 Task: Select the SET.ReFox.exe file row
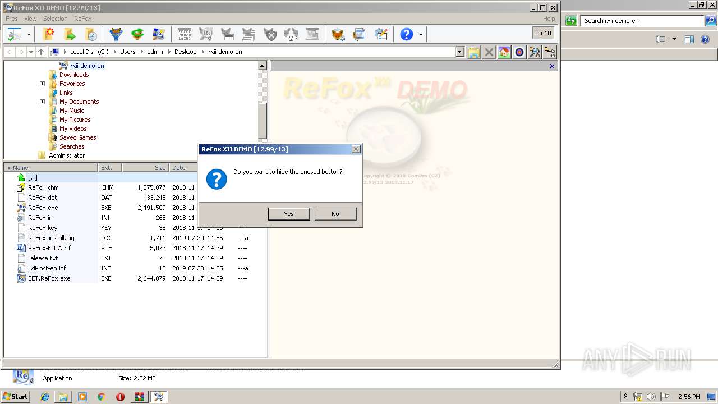click(x=135, y=278)
